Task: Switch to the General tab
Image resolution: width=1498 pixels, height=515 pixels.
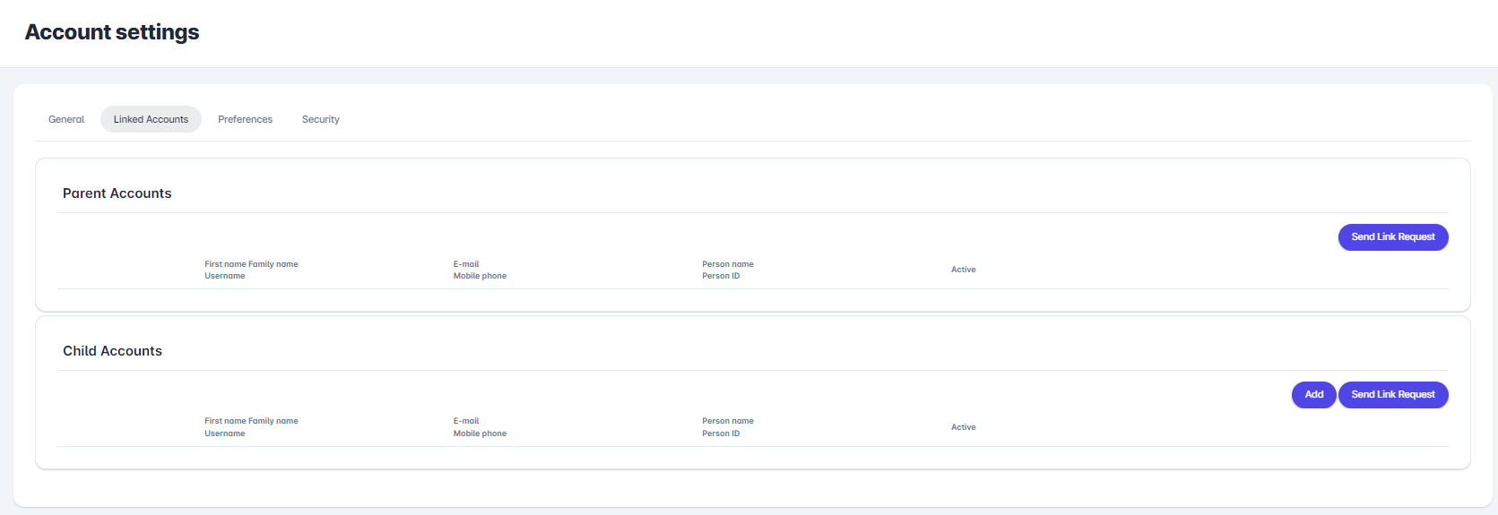Action: pyautogui.click(x=66, y=119)
